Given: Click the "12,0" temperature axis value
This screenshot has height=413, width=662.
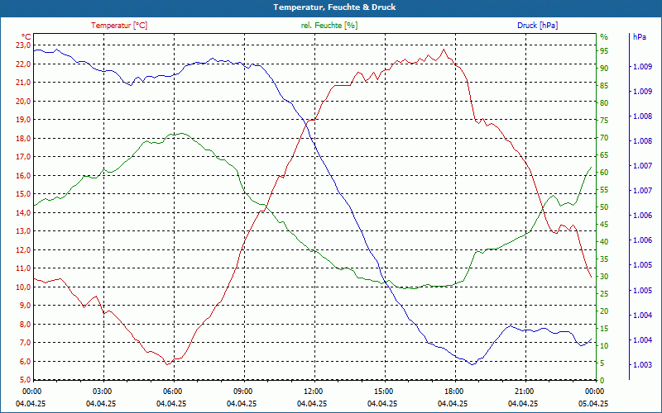Looking at the screenshot, I should pos(24,250).
